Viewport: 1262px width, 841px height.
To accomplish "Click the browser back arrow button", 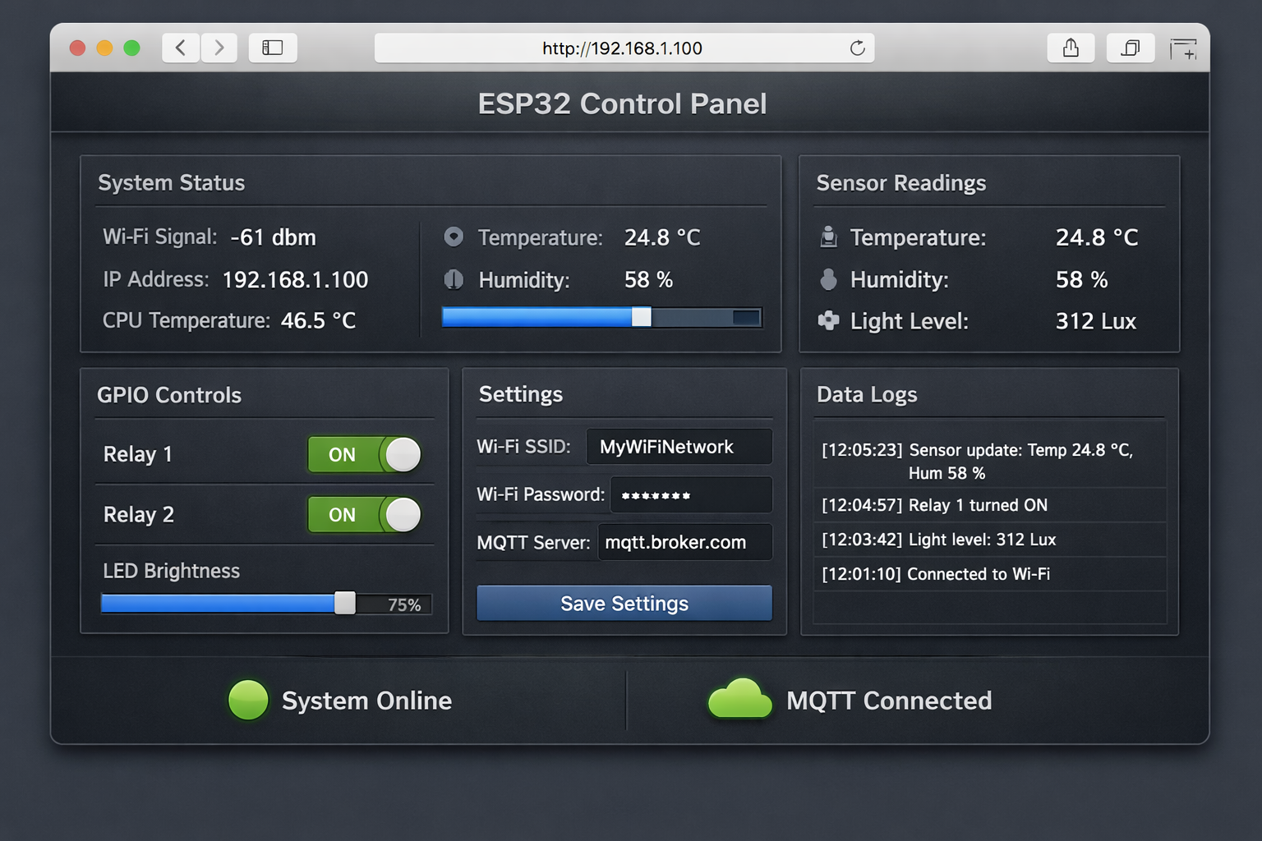I will pyautogui.click(x=181, y=48).
